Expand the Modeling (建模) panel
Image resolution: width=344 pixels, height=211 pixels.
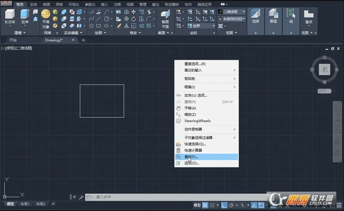coord(20,33)
